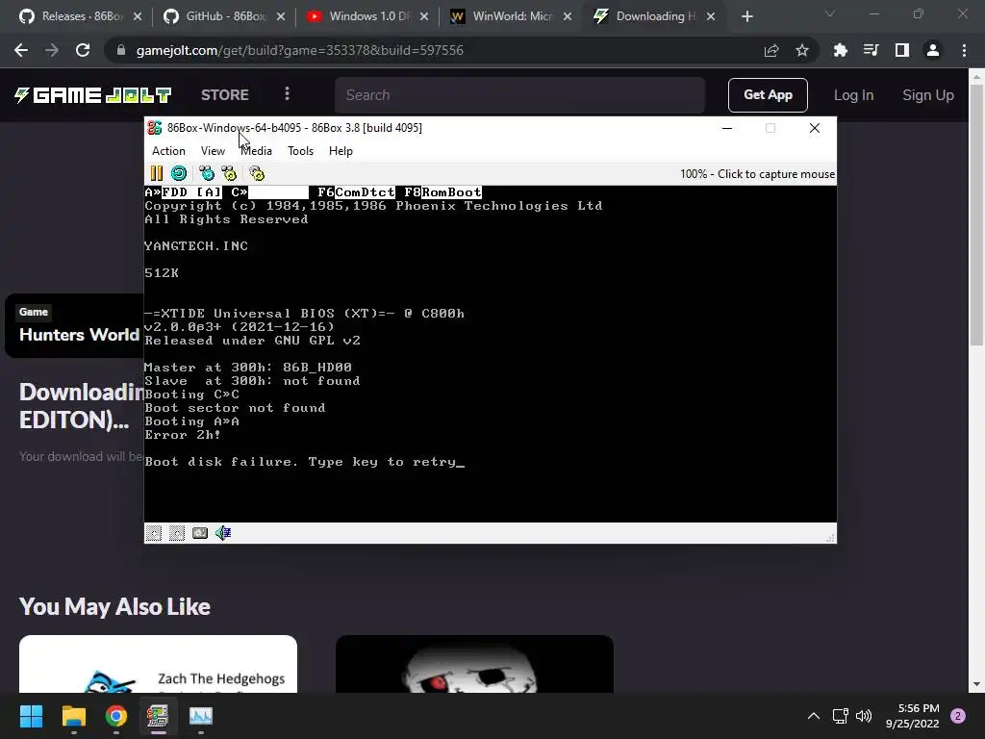The height and width of the screenshot is (739, 985).
Task: Toggle Chrome side panel
Action: coord(902,50)
